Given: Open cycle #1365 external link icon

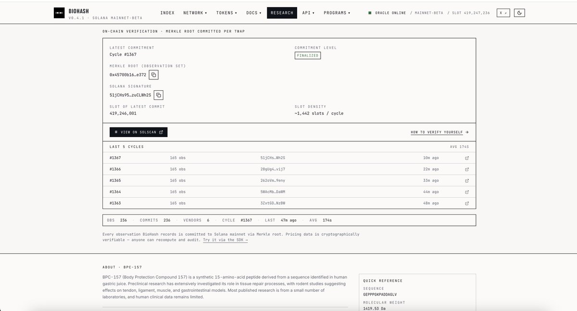Looking at the screenshot, I should pos(466,181).
